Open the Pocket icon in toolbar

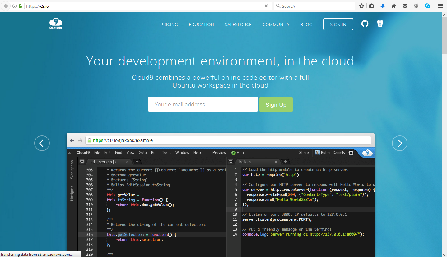coord(405,6)
